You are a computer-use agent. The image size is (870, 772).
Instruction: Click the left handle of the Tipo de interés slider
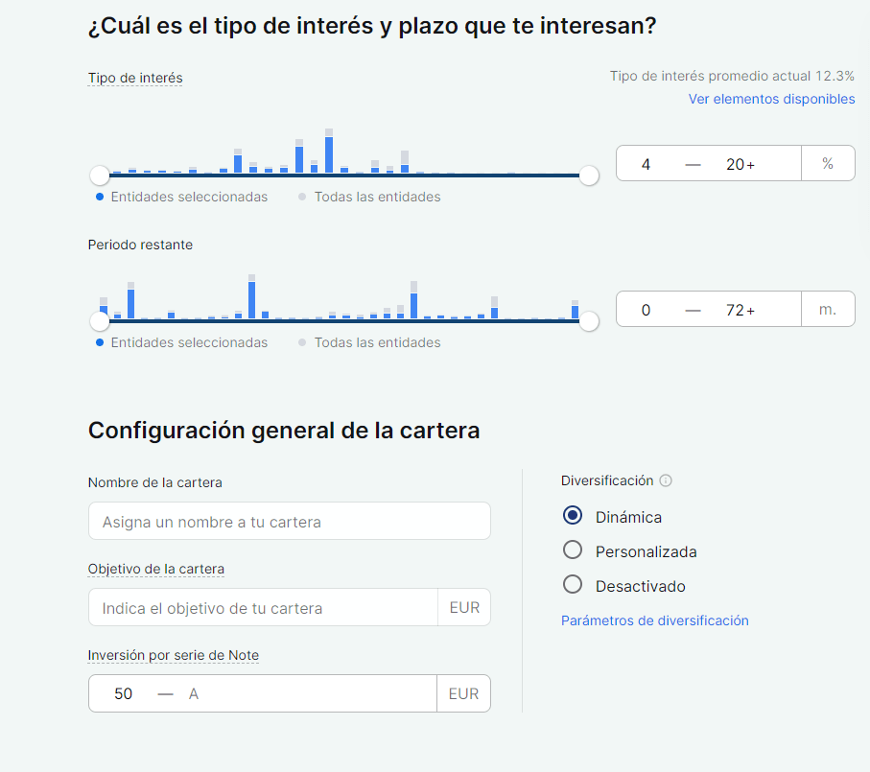[x=100, y=175]
